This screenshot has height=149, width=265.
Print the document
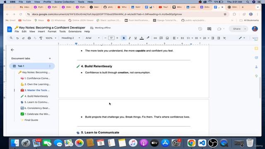[29, 38]
